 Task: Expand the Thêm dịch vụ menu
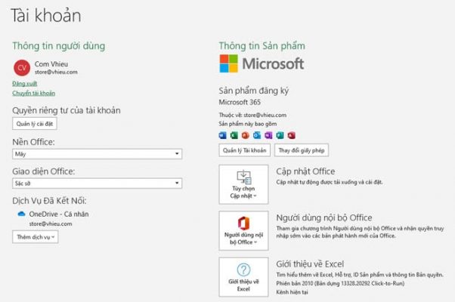pos(35,237)
